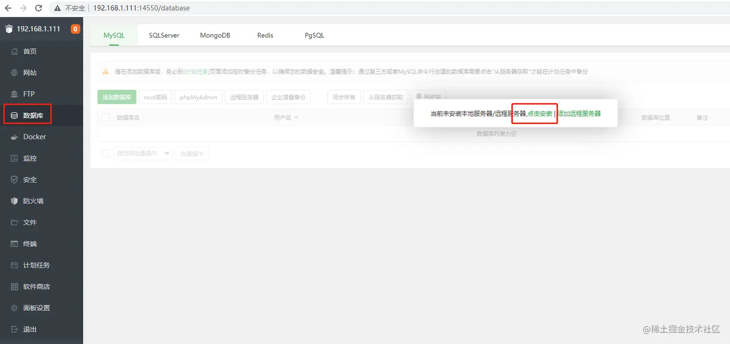Click the browser address bar URL
The image size is (730, 344).
141,8
